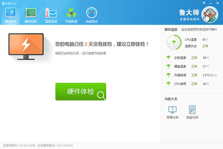This screenshot has width=223, height=149.
Task: Click the 屏幕检测 label
Action: (x=172, y=117)
